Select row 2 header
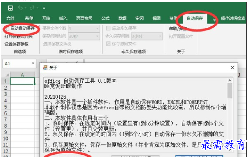 coord(5,88)
